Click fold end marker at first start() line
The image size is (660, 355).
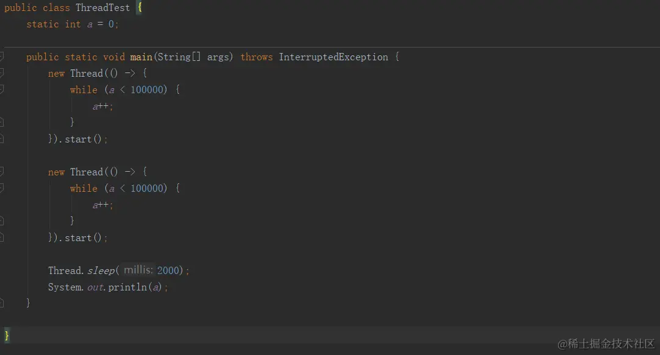(x=2, y=139)
